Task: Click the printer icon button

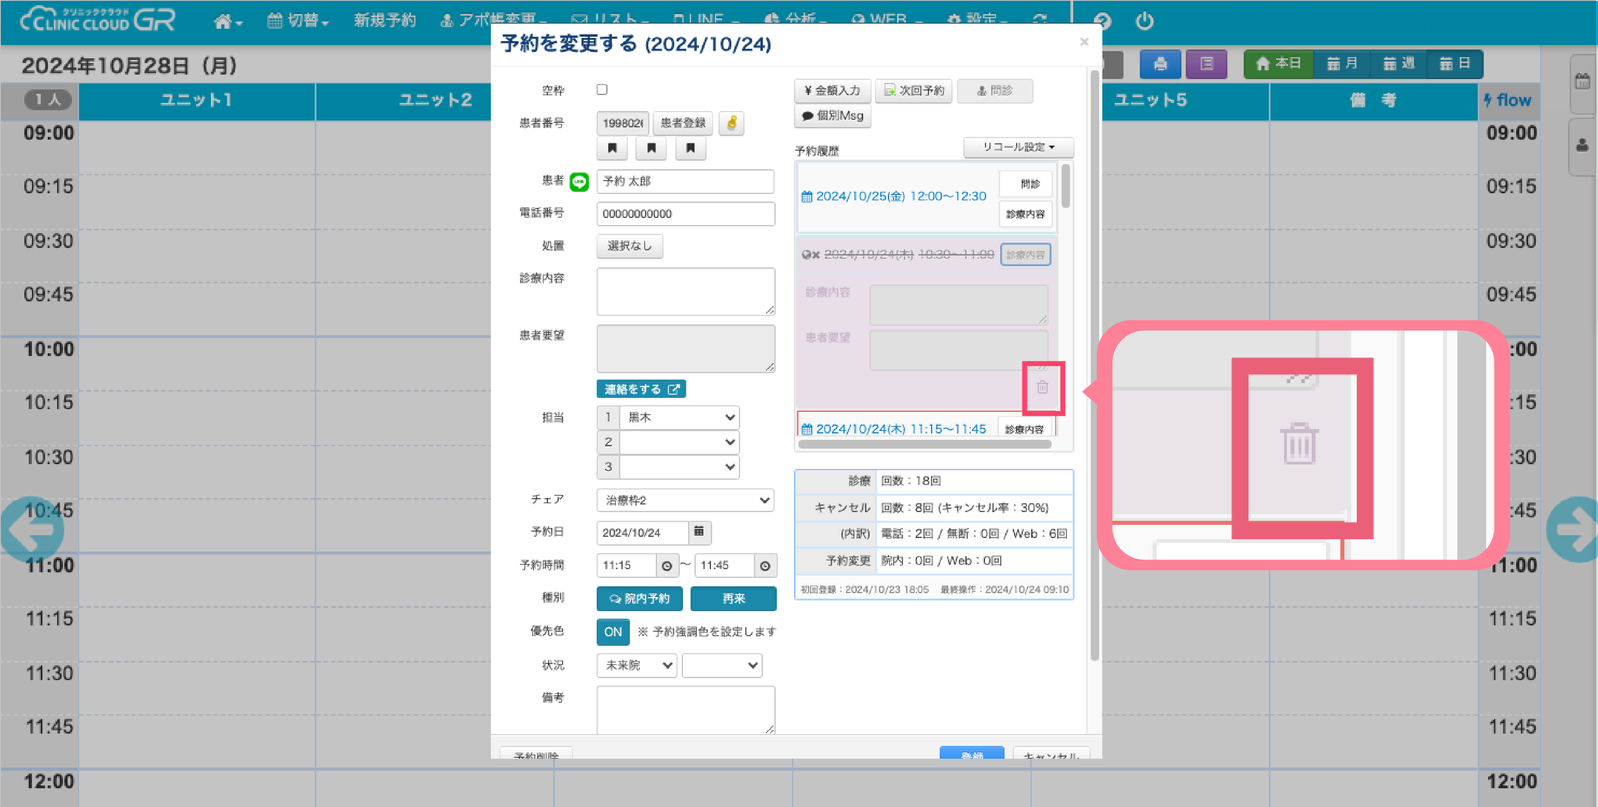Action: pyautogui.click(x=1160, y=64)
